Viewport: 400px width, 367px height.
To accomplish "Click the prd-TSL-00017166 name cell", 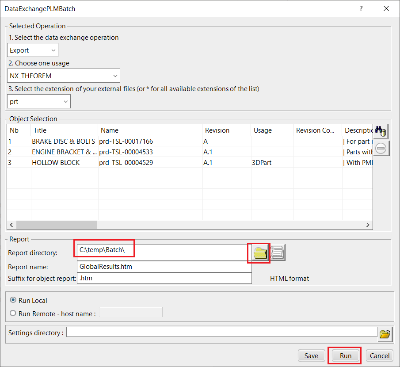I will point(126,141).
